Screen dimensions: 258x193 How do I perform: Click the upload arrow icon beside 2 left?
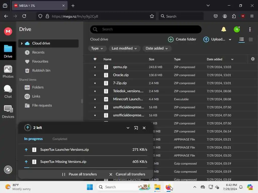pos(28,128)
